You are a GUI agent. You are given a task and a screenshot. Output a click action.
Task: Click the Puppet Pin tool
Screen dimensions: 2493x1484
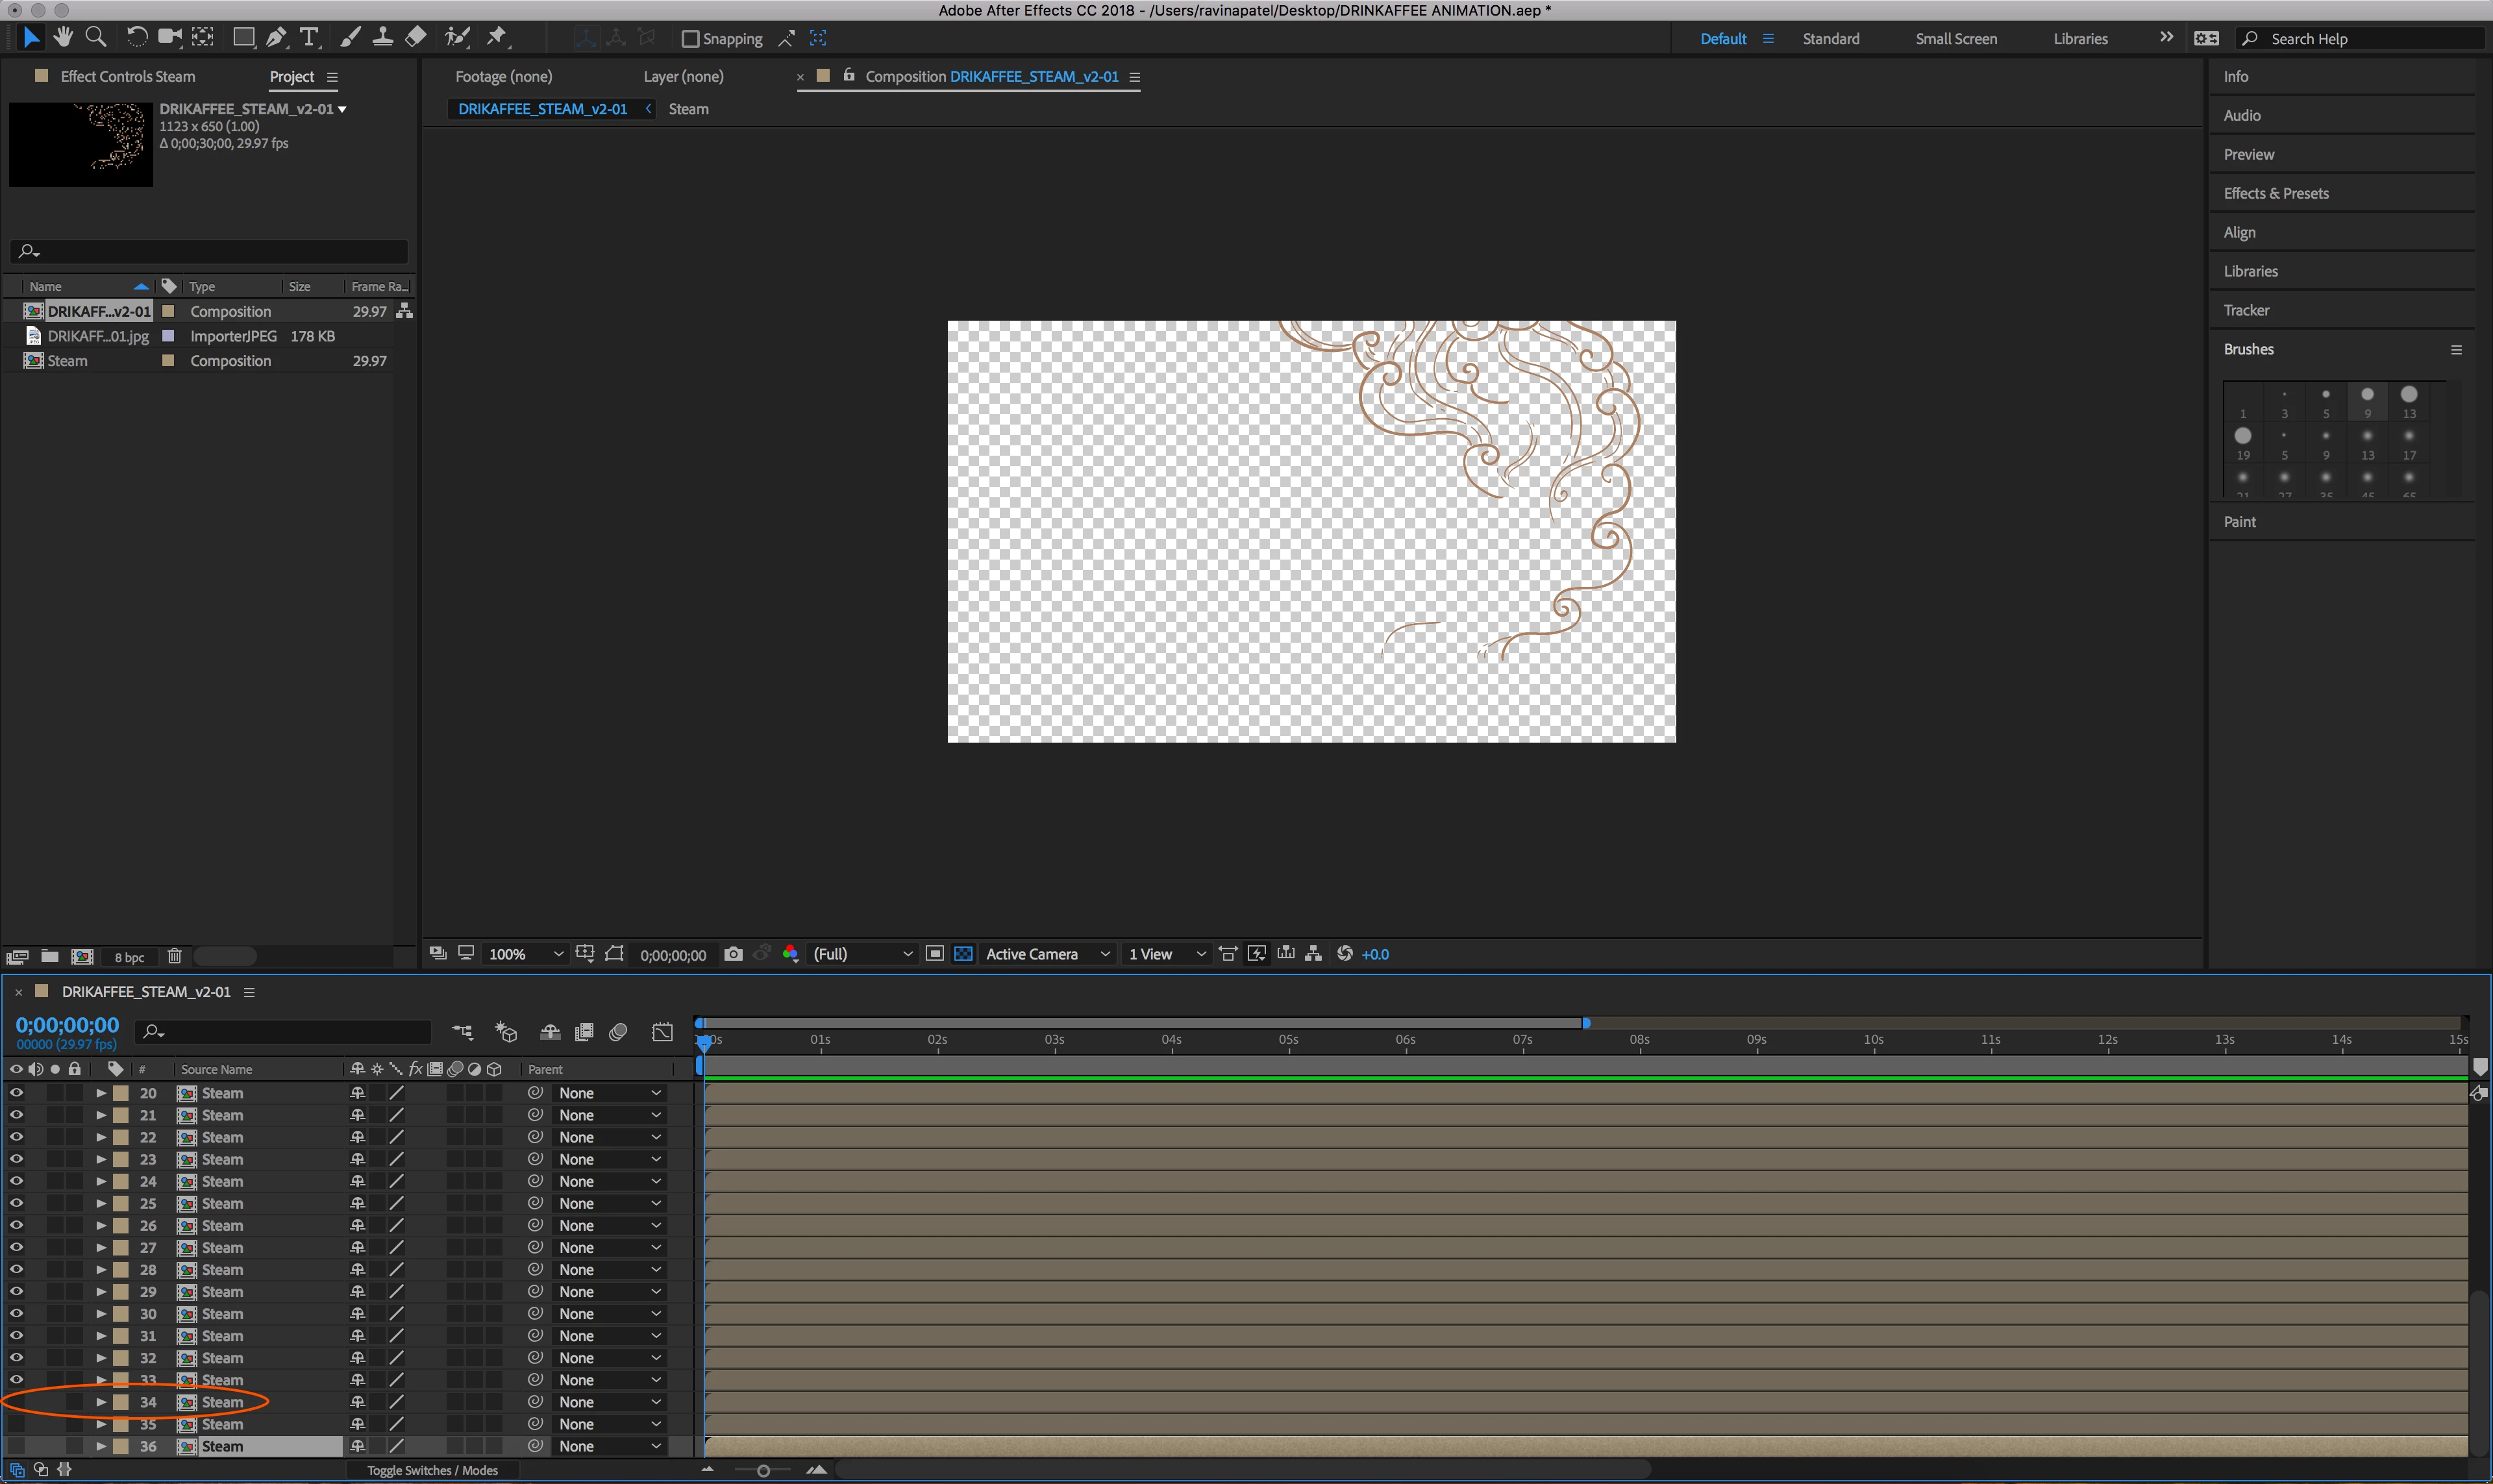click(x=496, y=37)
